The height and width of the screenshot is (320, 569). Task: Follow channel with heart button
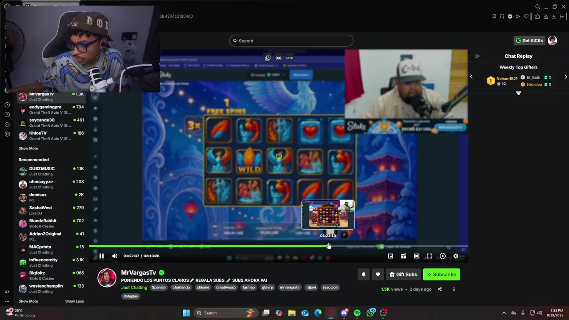click(377, 274)
